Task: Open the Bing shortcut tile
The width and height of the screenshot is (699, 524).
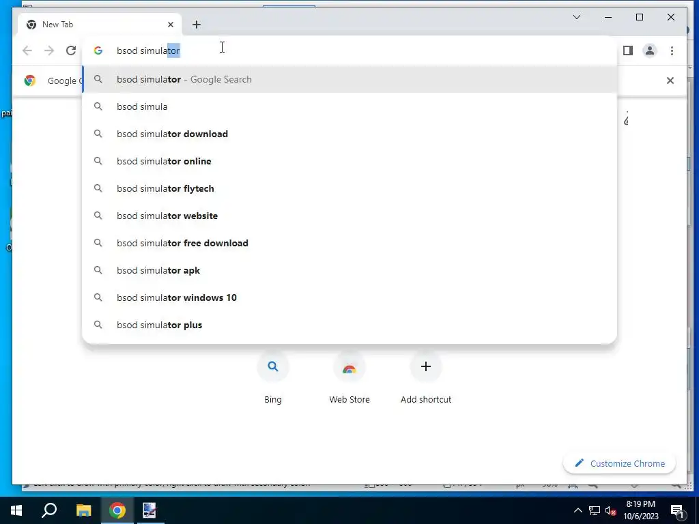Action: (273, 378)
